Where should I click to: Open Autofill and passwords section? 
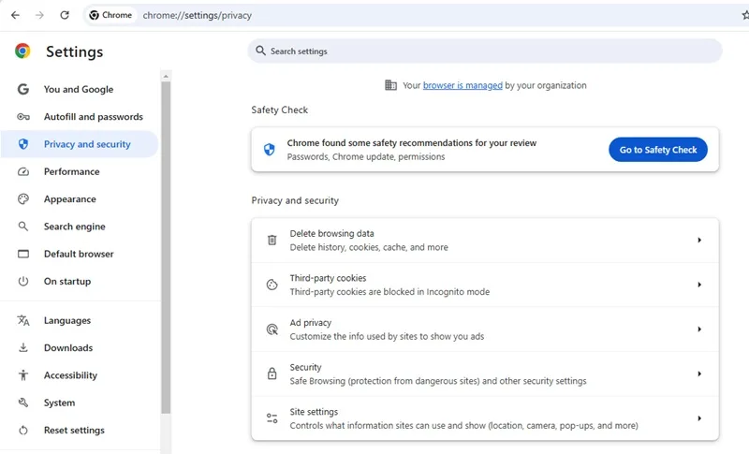80,116
